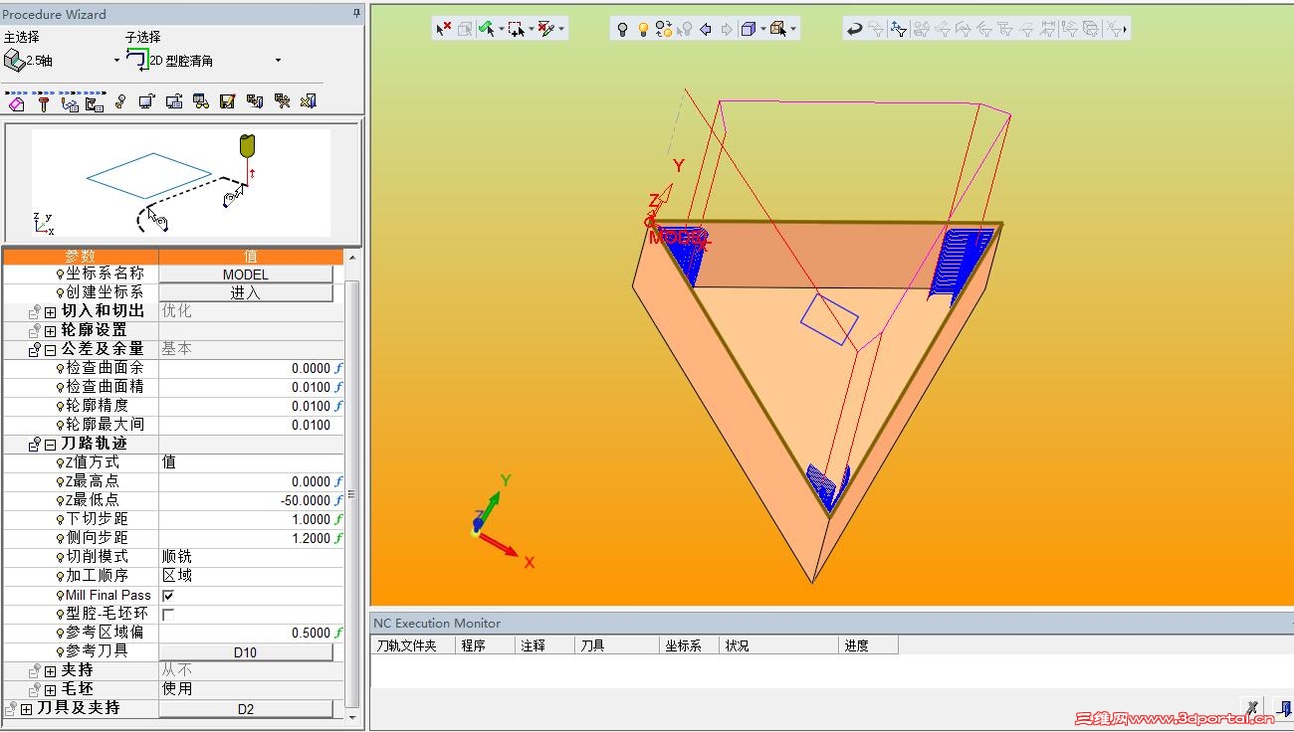
Task: Click the parameter list vertical scrollbar
Action: pyautogui.click(x=352, y=487)
